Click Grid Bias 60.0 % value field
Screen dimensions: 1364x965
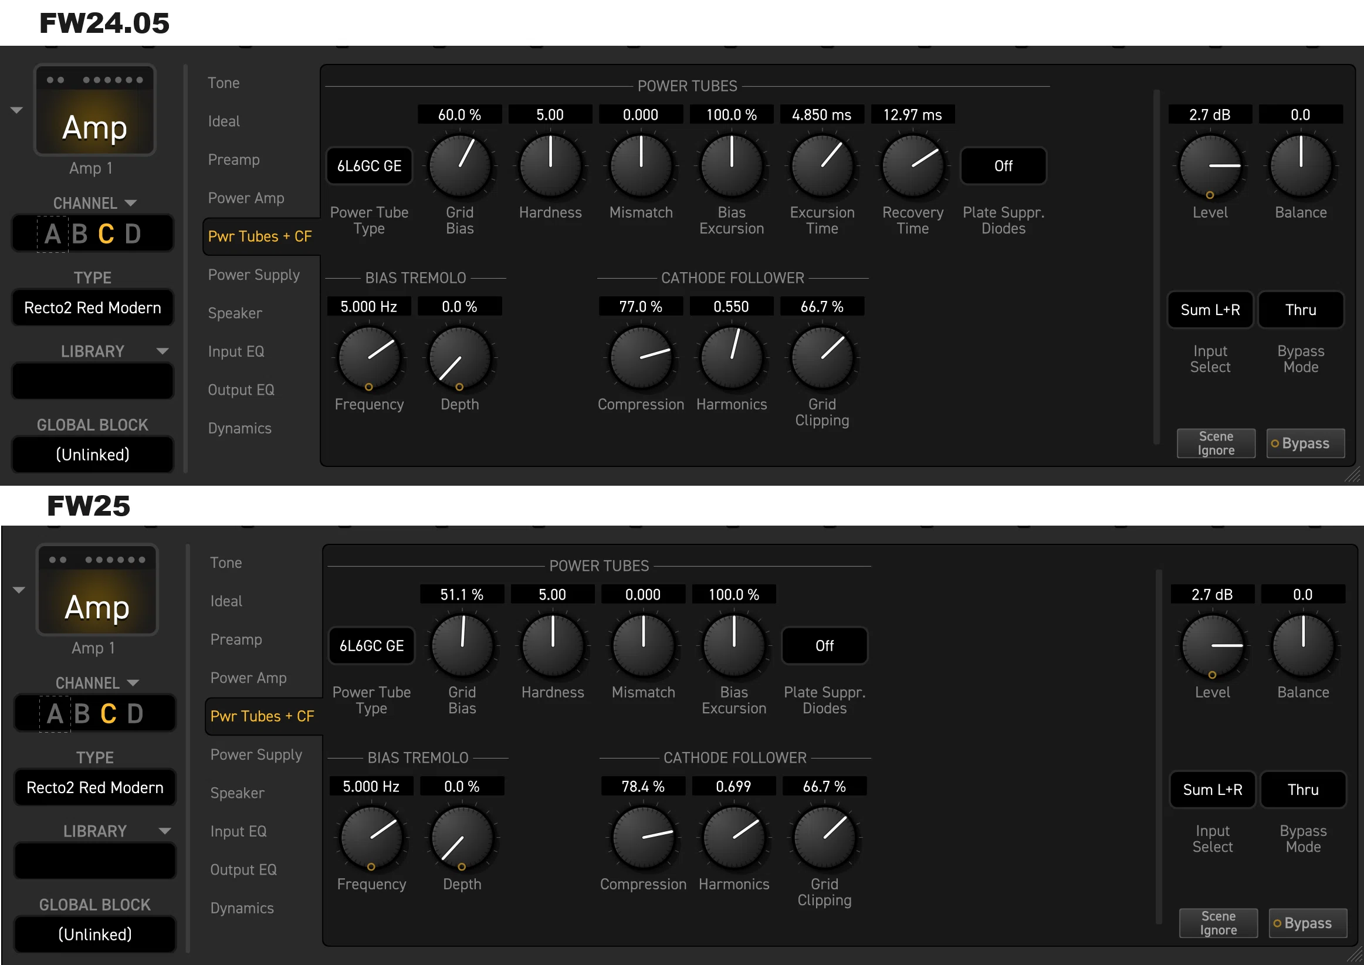(x=460, y=114)
